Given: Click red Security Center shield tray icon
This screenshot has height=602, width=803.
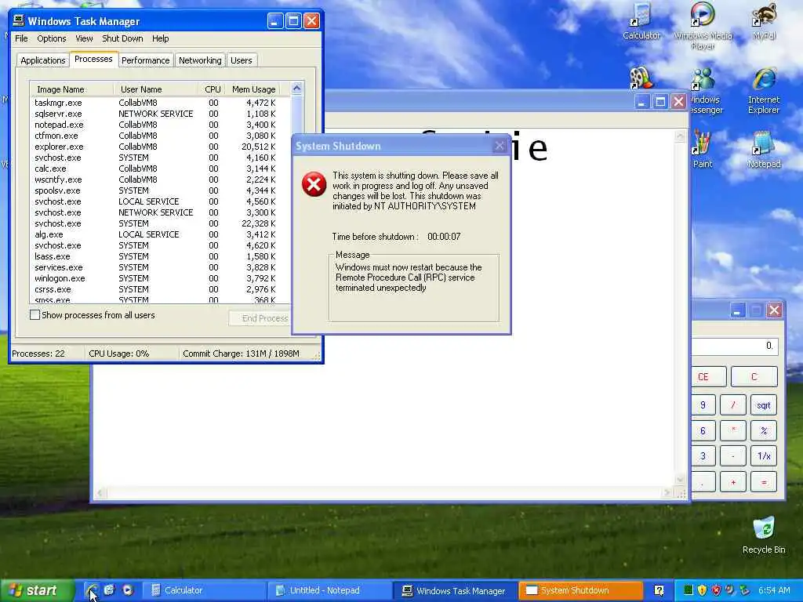Looking at the screenshot, I should tap(716, 590).
